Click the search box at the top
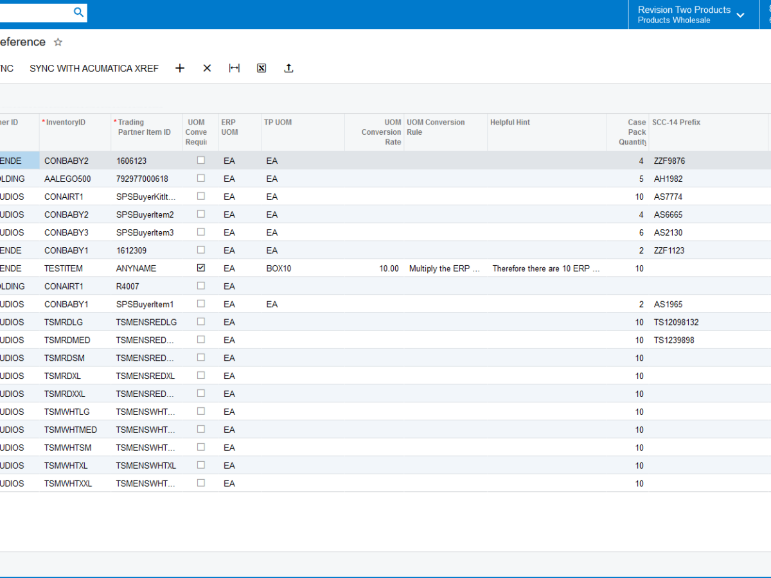Viewport: 771px width, 578px height. coord(39,12)
